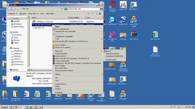
Task: Open 3G Fast Connect desktop icon
Action: click(112, 6)
